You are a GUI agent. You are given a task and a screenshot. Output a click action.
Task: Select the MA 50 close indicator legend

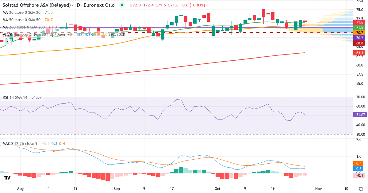point(21,20)
